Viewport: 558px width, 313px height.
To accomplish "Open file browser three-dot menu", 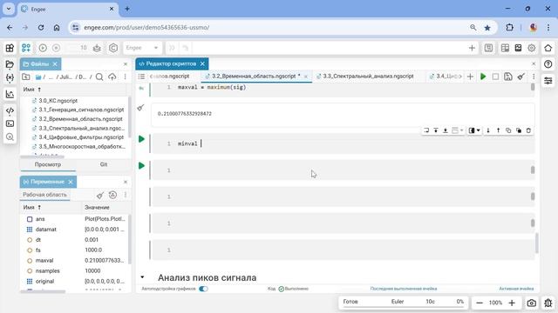I will (125, 77).
